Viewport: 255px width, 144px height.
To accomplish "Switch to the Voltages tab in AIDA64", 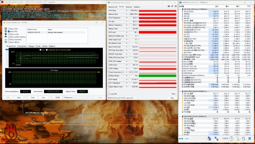I will pyautogui.click(x=31, y=46).
